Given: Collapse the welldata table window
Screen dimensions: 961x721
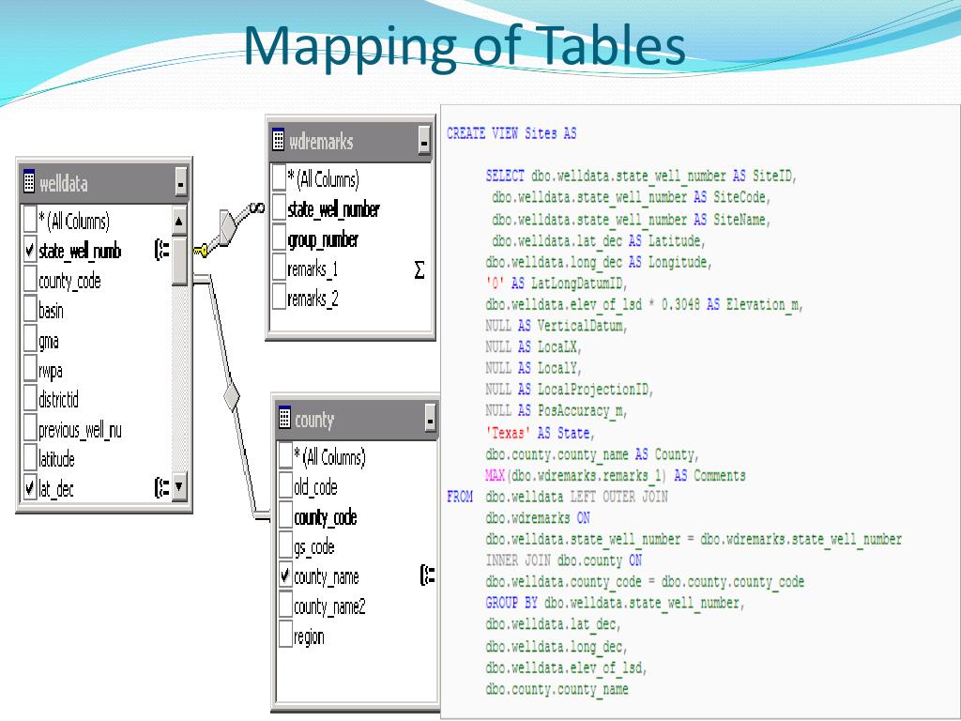Looking at the screenshot, I should 180,183.
